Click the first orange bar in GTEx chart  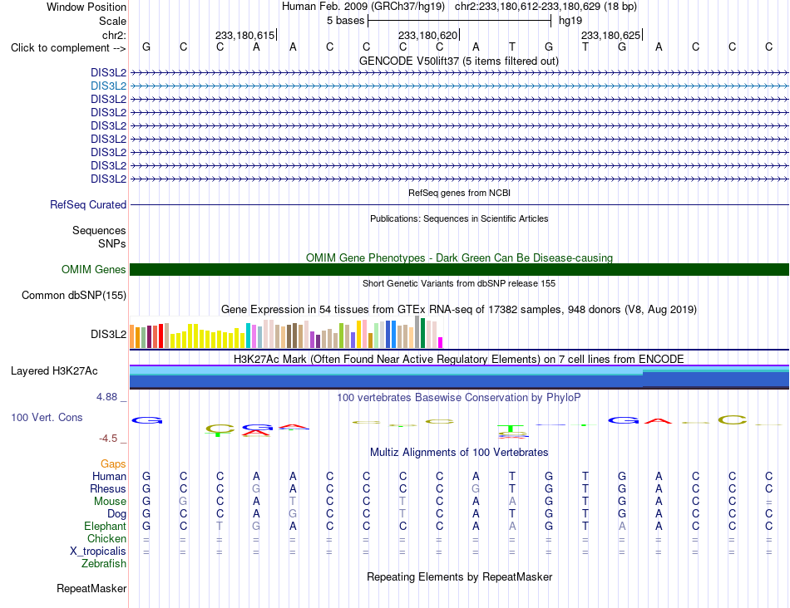tap(132, 336)
